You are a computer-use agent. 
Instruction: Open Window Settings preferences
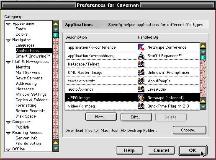click(31, 94)
